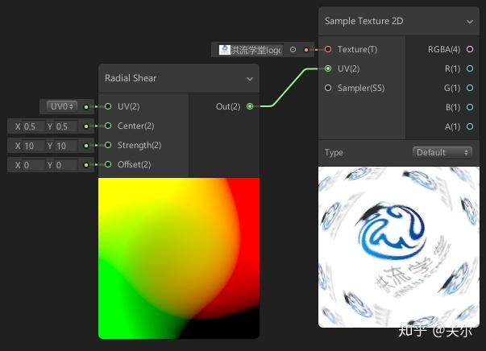Click the Offset X field showing 0
The width and height of the screenshot is (486, 351).
pyautogui.click(x=34, y=165)
